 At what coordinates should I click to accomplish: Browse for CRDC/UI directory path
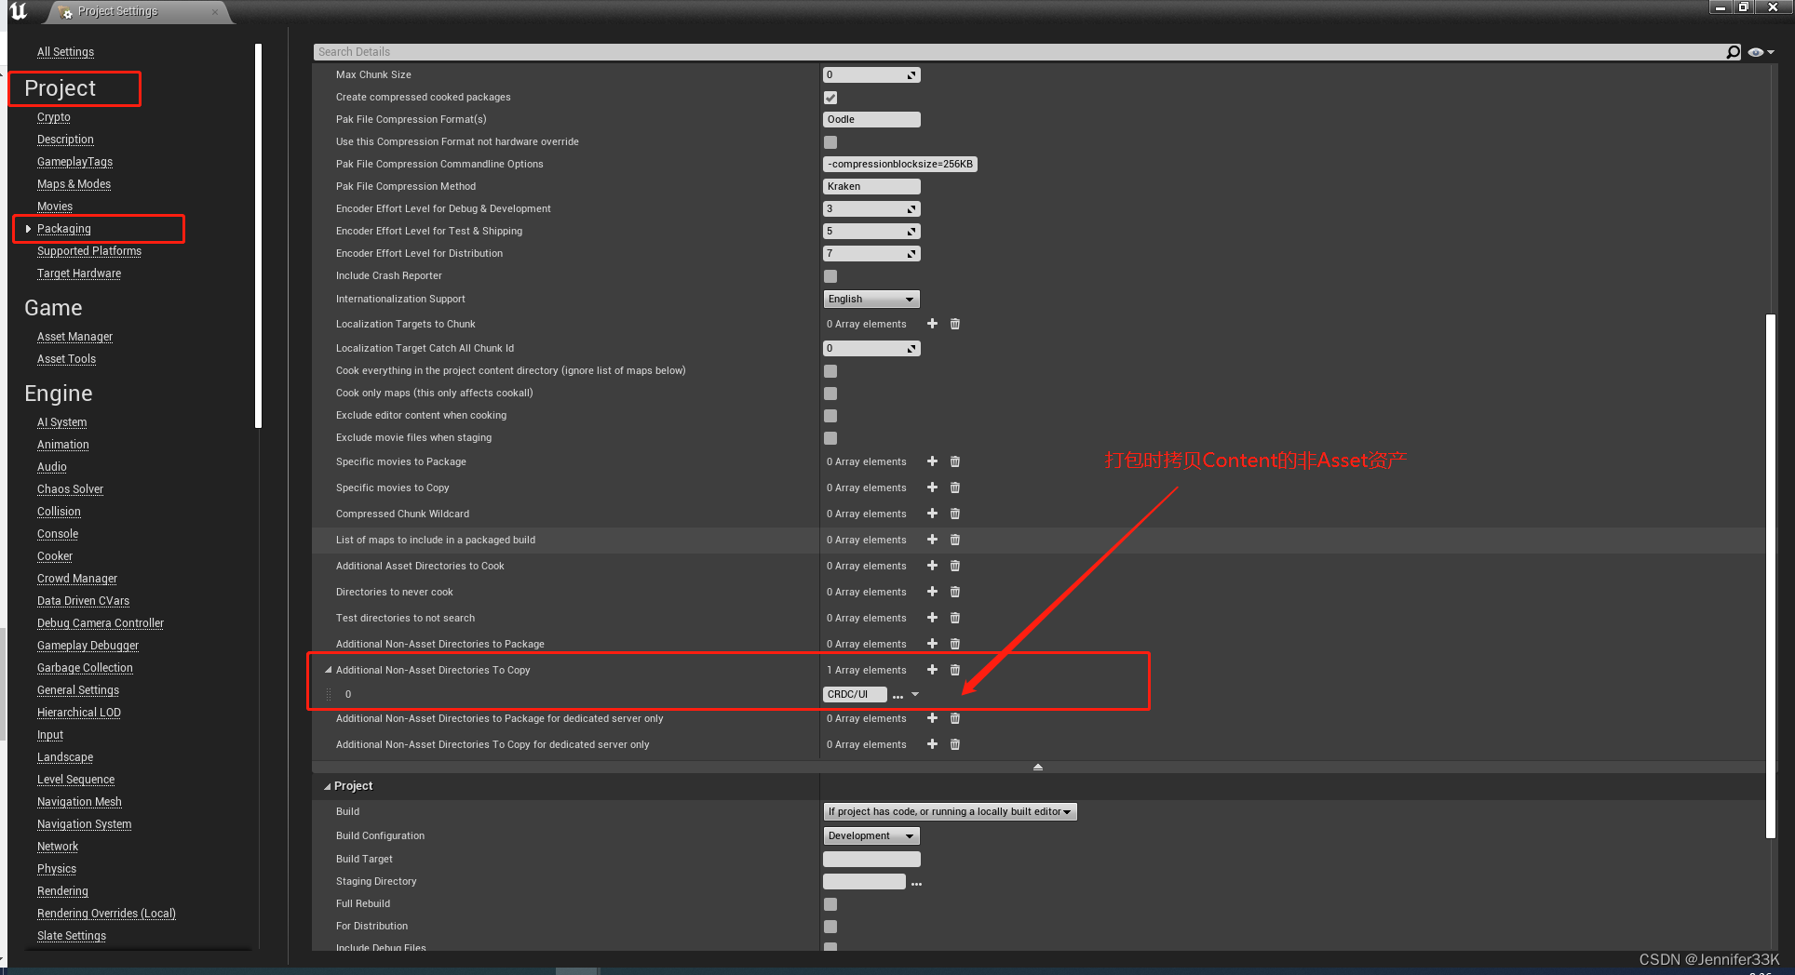click(897, 695)
